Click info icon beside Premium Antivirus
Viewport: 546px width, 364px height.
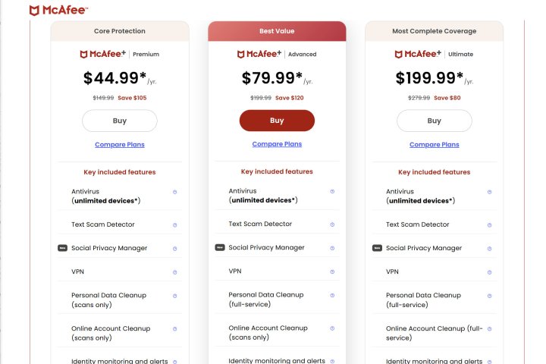pos(174,192)
